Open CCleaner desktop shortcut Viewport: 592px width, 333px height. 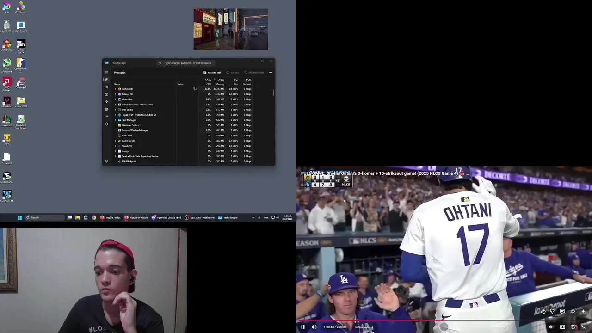point(21,83)
